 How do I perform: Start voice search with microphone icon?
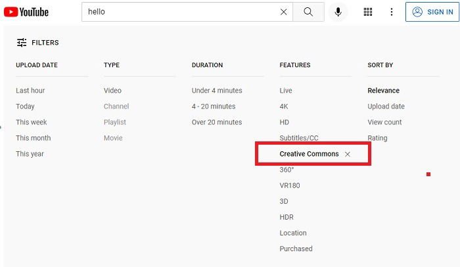tap(338, 12)
